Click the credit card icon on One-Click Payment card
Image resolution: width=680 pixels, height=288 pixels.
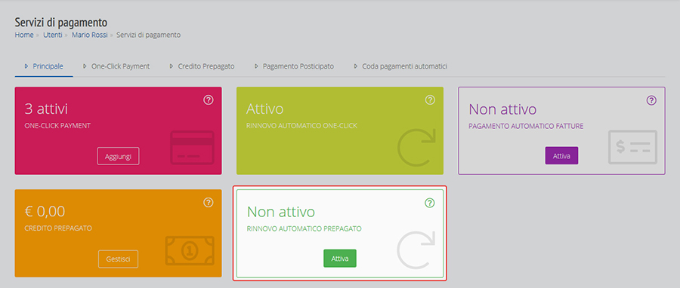click(x=192, y=148)
